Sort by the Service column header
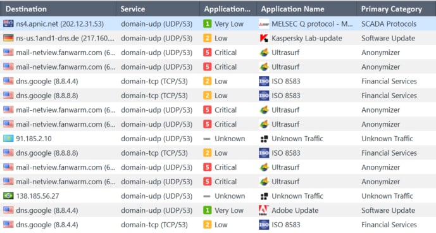436x233 pixels. coord(158,9)
